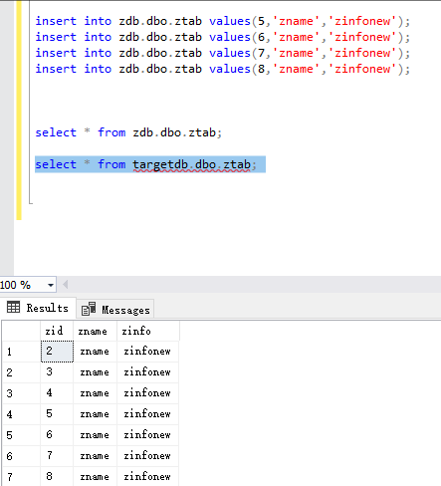Viewport: 441px width, 486px height.
Task: Select the zid cell with value 8
Action: point(57,477)
